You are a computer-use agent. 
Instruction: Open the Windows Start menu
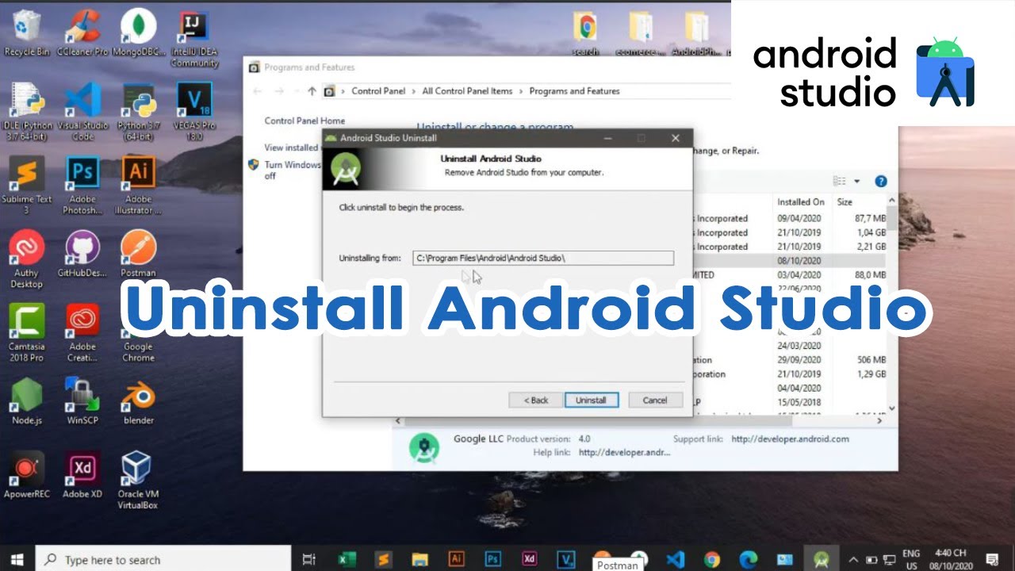(x=17, y=559)
